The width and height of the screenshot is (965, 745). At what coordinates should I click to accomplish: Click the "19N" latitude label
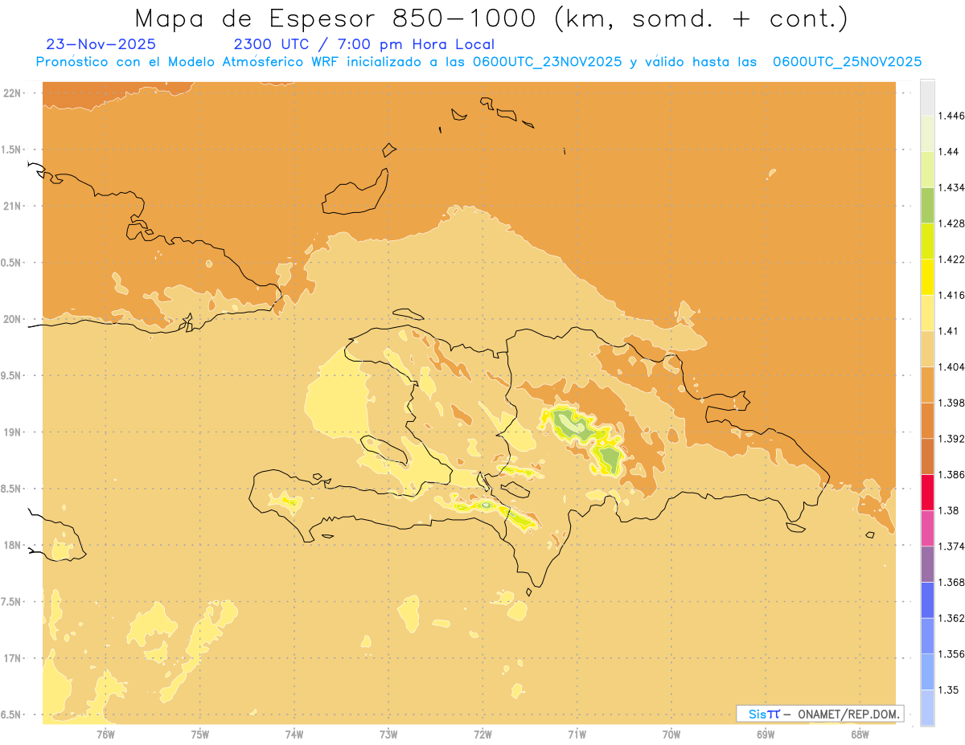(x=14, y=432)
